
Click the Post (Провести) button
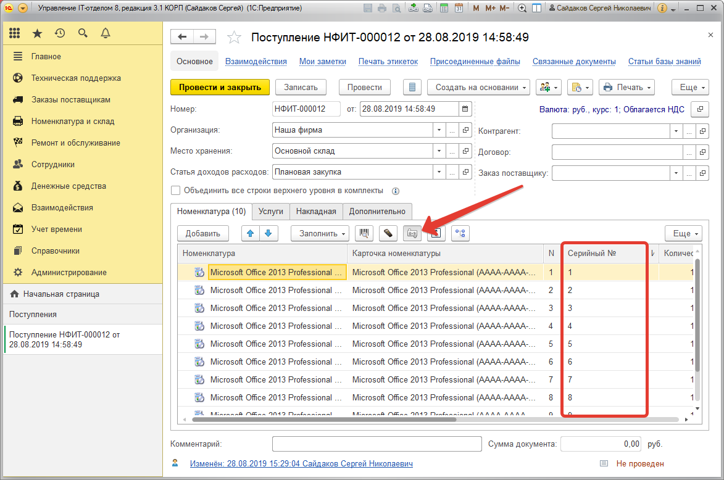point(364,87)
